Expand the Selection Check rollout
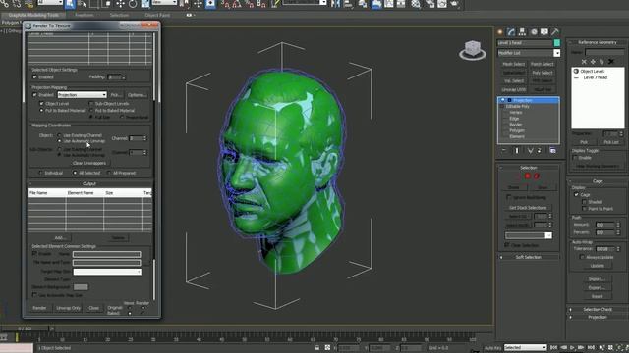Viewport: 629px width, 353px height. coord(598,310)
